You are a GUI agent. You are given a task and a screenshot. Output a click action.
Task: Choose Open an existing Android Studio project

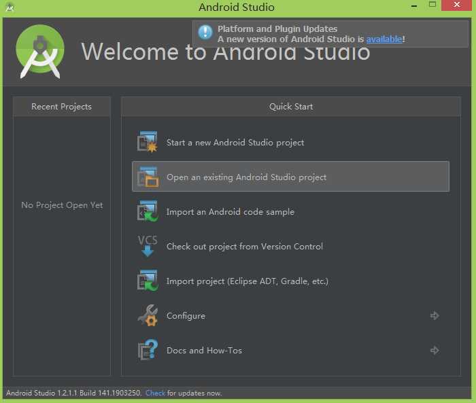coord(290,177)
